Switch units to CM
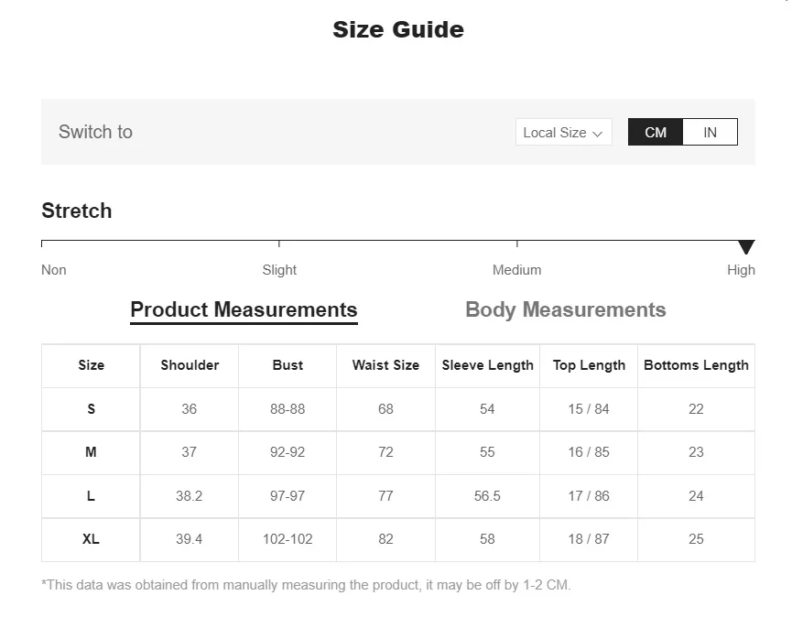Image resolution: width=792 pixels, height=617 pixels. pyautogui.click(x=656, y=132)
